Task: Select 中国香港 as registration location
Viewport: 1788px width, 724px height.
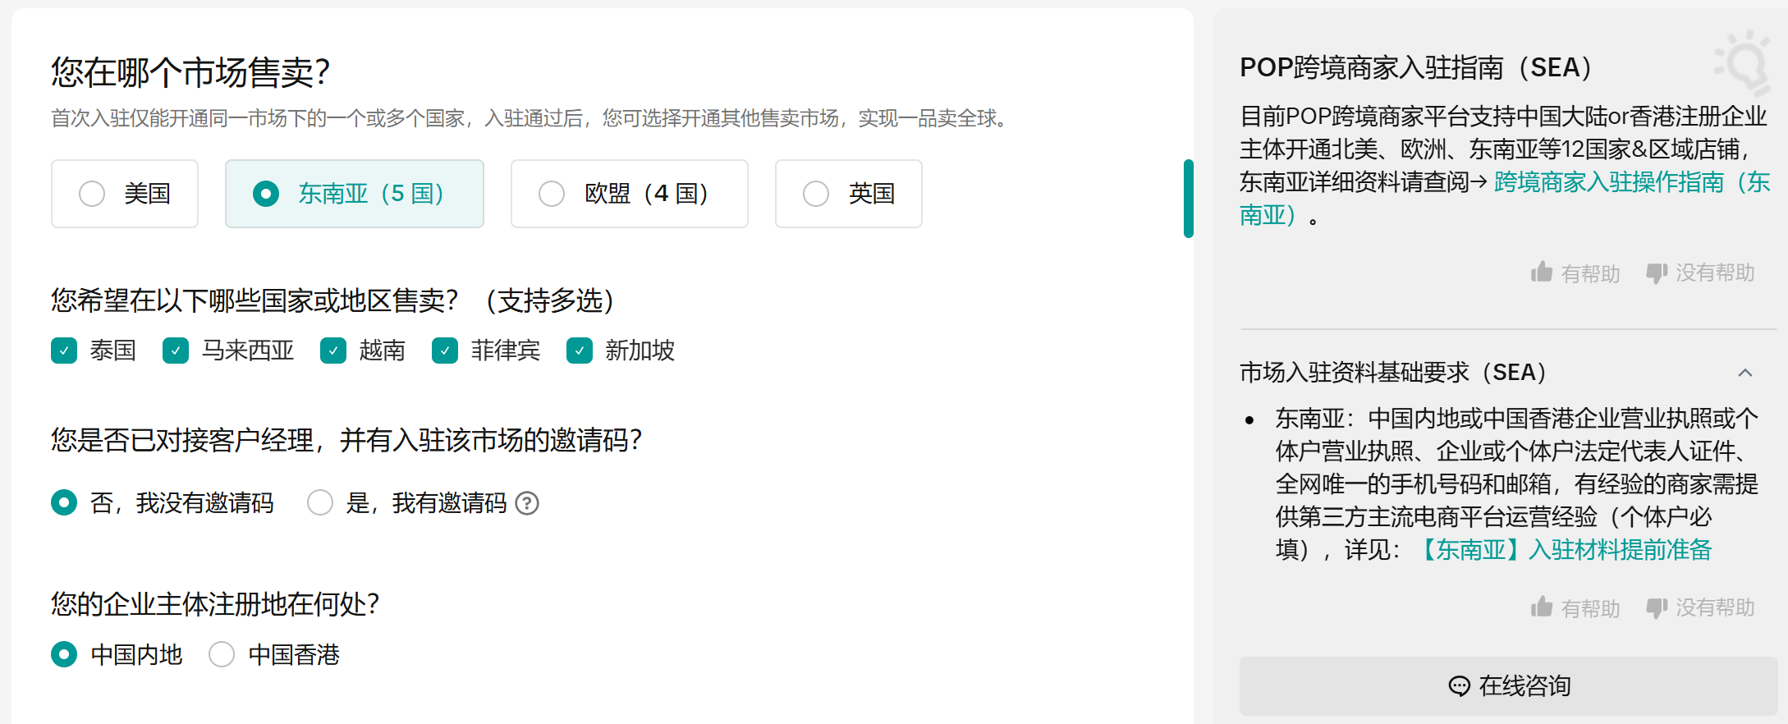Action: (222, 654)
